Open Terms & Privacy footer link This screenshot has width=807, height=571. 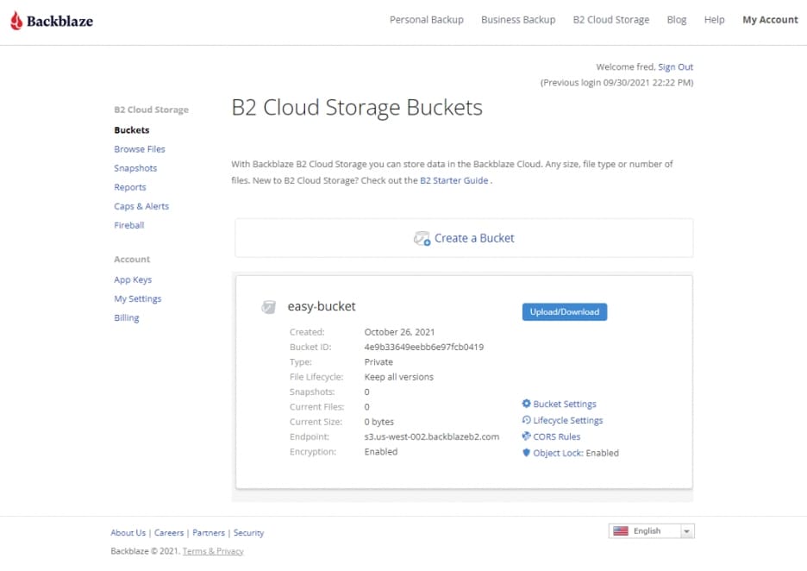coord(213,551)
